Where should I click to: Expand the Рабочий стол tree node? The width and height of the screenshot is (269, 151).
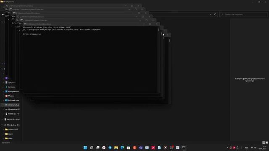[x=3, y=100]
